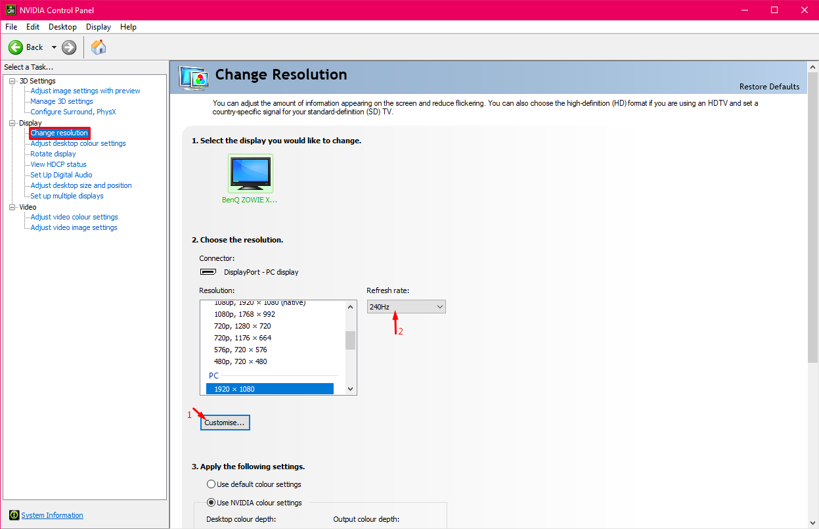
Task: Click Restore Defaults
Action: point(770,87)
